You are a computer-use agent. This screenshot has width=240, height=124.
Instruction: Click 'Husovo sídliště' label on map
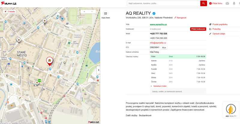coord(78,36)
